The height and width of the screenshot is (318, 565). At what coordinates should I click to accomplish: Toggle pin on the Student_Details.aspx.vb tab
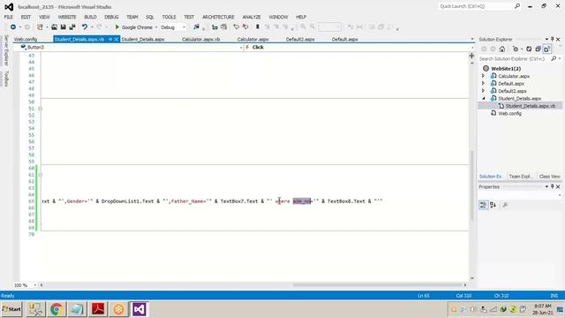(110, 39)
